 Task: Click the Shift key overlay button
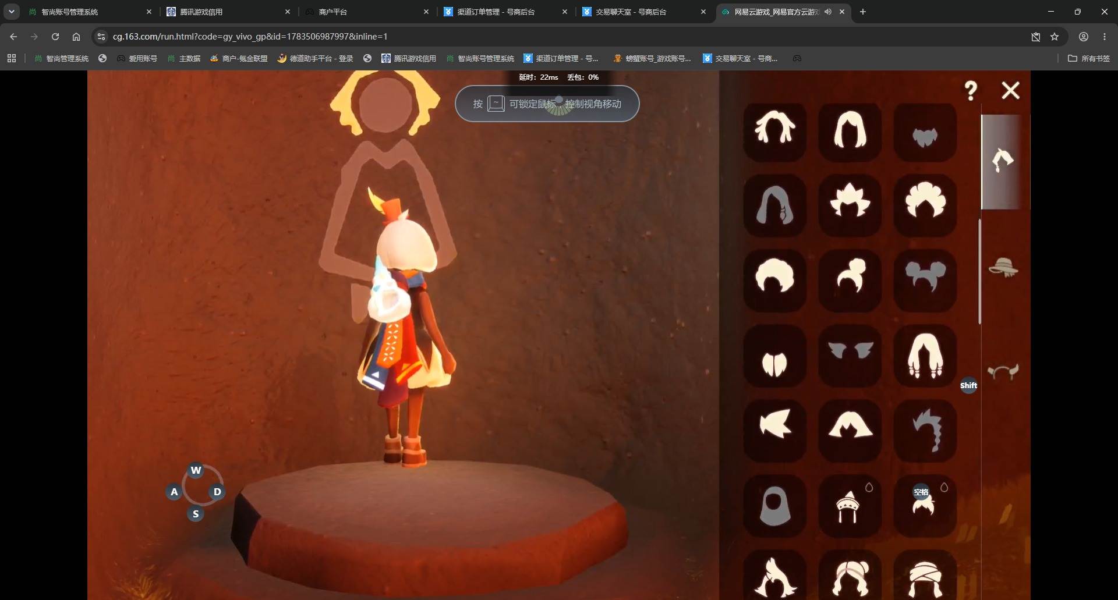968,385
